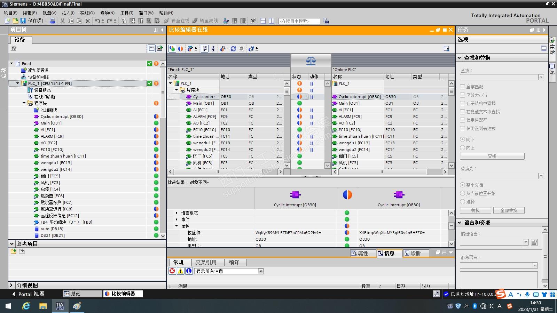The width and height of the screenshot is (557, 313).
Task: Open the 显示所有消息 message filter dropdown
Action: point(261,271)
